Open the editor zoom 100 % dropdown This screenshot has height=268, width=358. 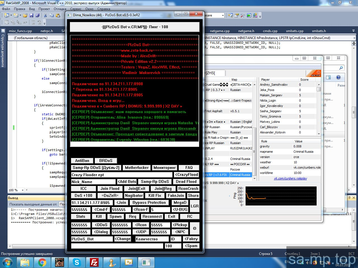(22, 190)
